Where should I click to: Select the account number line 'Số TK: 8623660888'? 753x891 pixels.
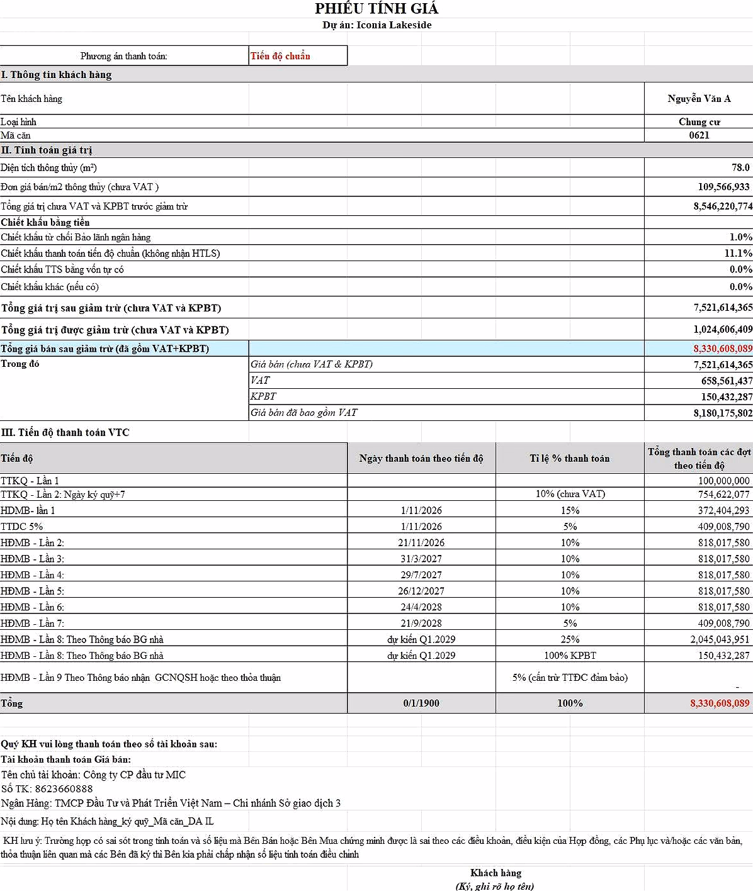click(x=47, y=788)
